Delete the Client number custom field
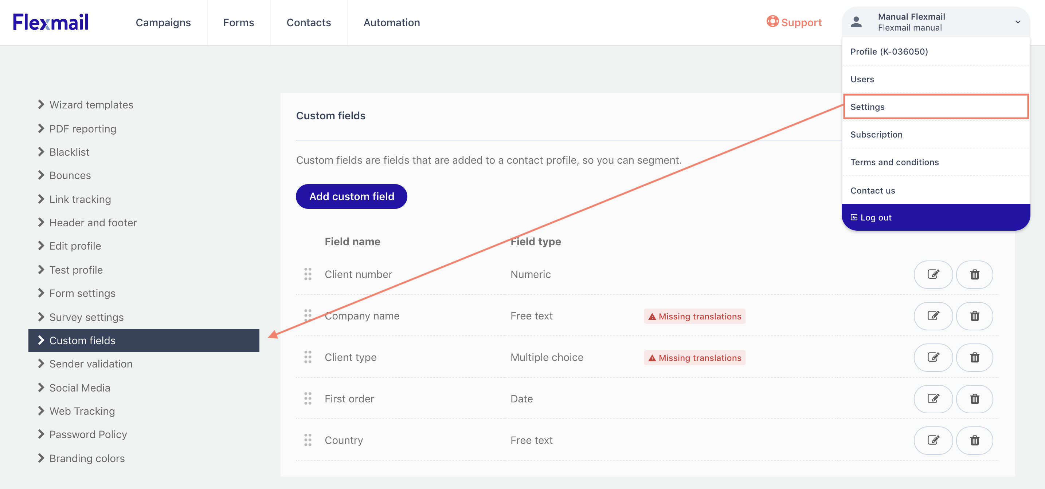 click(974, 274)
